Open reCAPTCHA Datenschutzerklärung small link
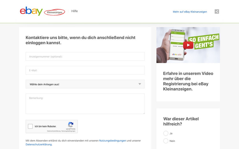Image resolution: width=239 pixels, height=149 pixels. [x=54, y=131]
